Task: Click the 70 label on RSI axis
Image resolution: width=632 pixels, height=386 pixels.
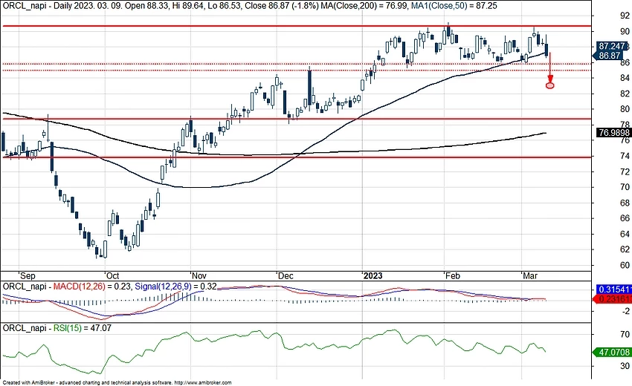Action: coord(625,335)
